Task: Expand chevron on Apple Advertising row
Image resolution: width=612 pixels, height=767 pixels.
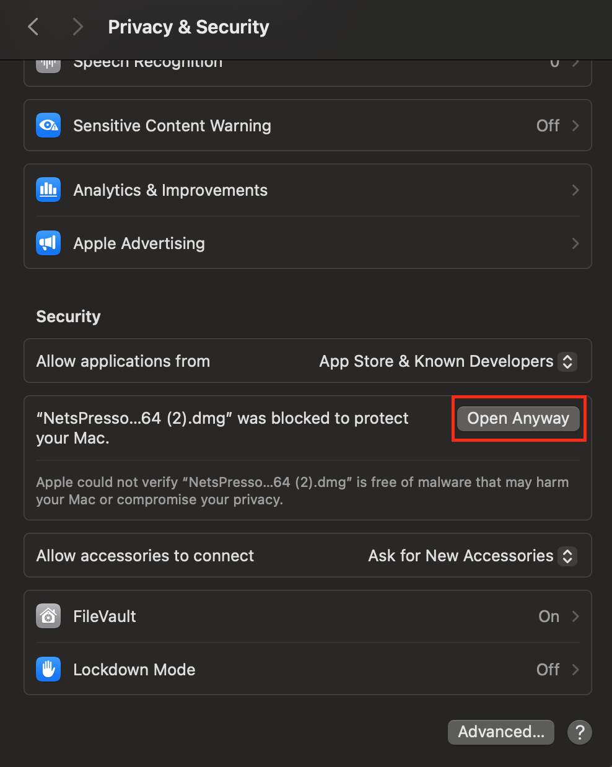Action: (x=575, y=243)
